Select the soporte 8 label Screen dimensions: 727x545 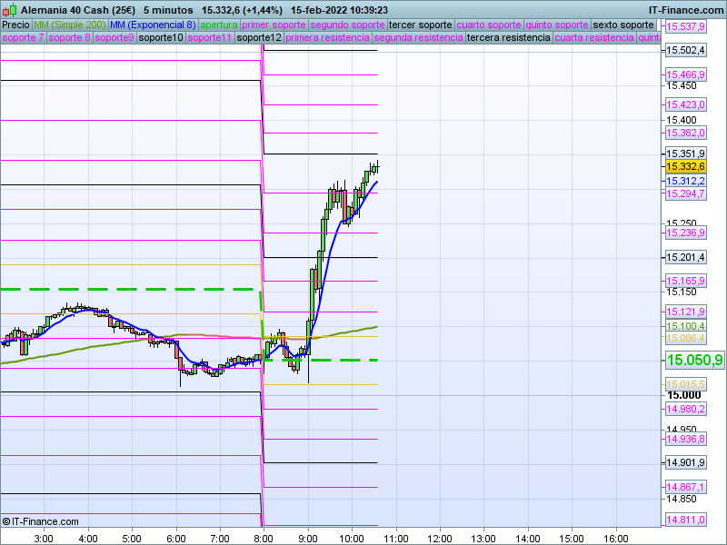(69, 37)
